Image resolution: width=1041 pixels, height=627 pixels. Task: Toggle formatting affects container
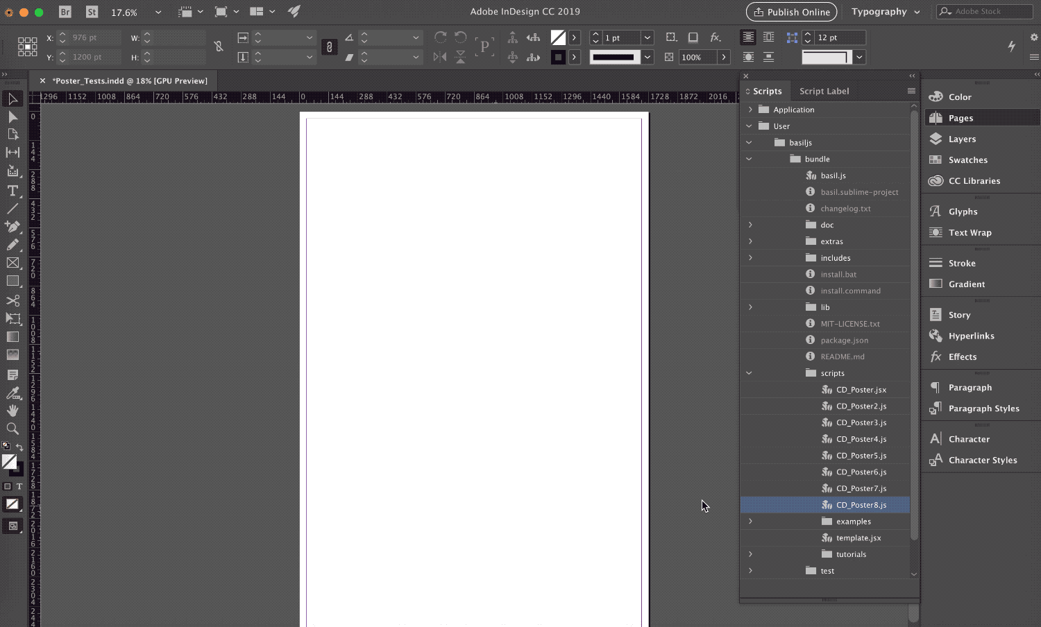pyautogui.click(x=8, y=486)
